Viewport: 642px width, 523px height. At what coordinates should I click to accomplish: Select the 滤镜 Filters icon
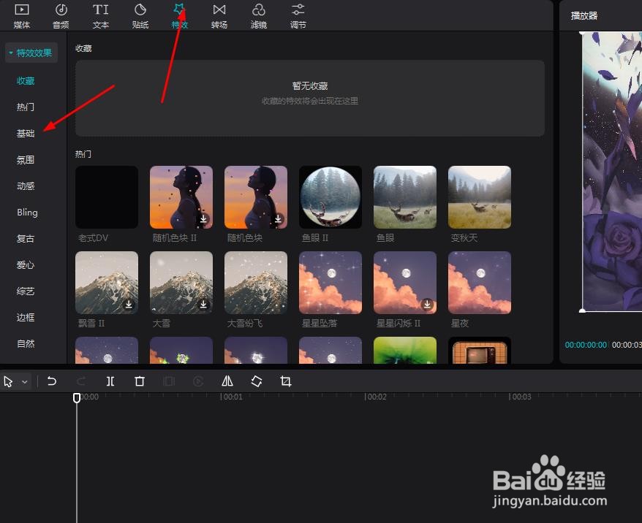point(259,15)
